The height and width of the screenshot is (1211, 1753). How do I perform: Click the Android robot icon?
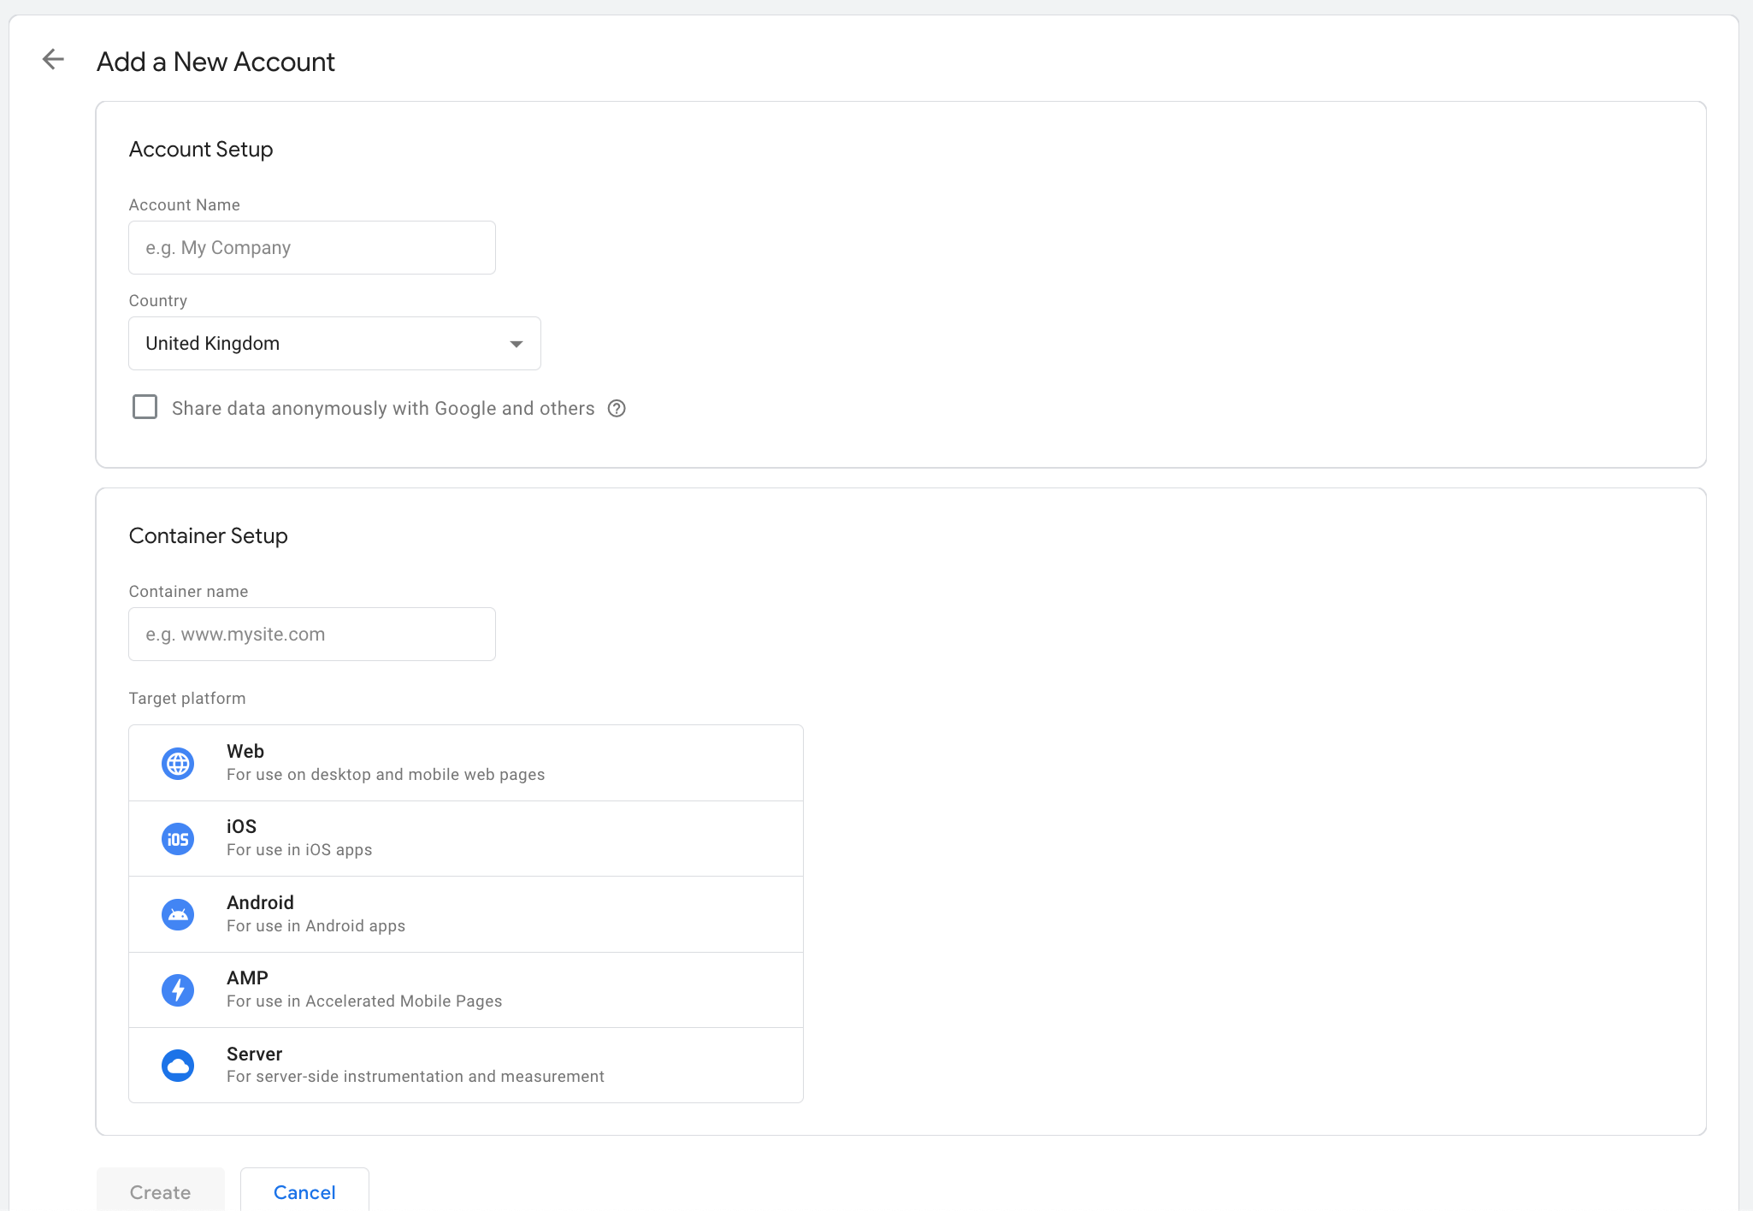[177, 913]
